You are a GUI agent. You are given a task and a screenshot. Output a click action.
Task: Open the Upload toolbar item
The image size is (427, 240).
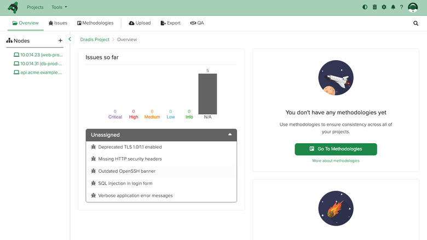pos(140,23)
